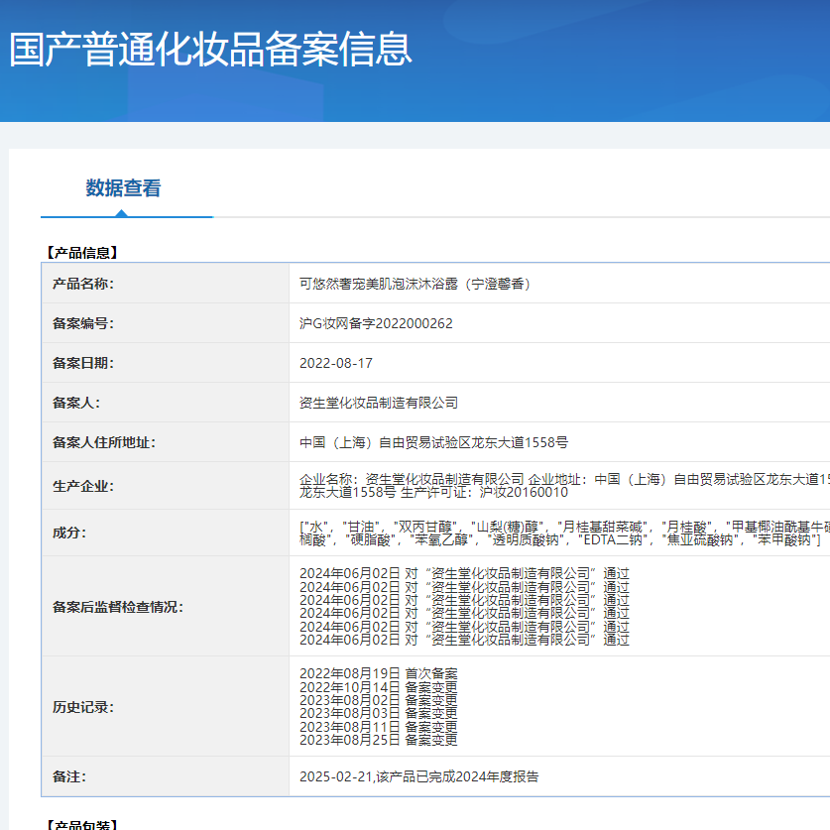Click the 备案后监督检查情况 row label
This screenshot has height=830, width=830.
[118, 606]
